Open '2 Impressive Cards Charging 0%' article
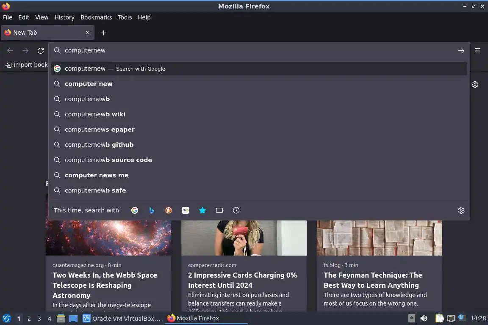The height and width of the screenshot is (325, 488). point(242,280)
